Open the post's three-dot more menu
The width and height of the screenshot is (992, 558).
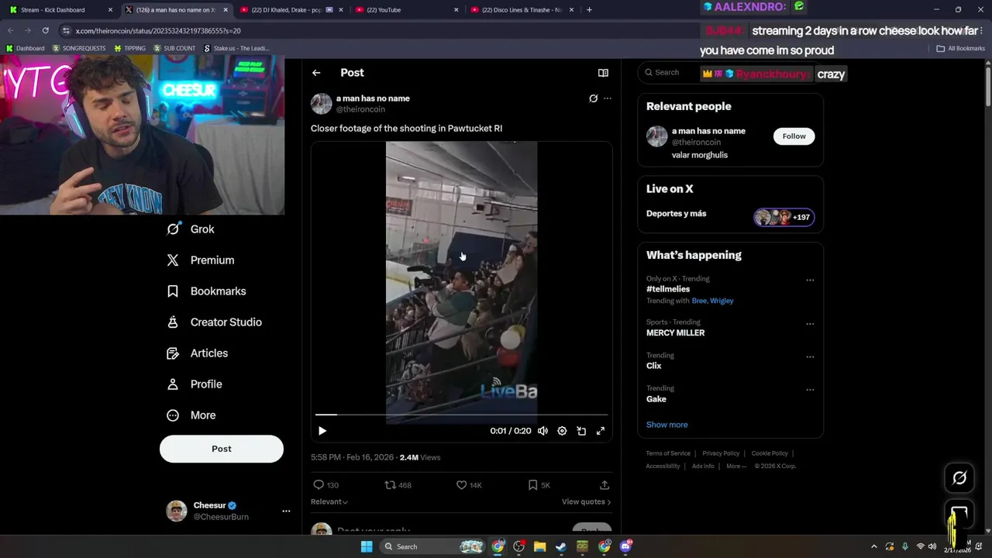tap(608, 98)
